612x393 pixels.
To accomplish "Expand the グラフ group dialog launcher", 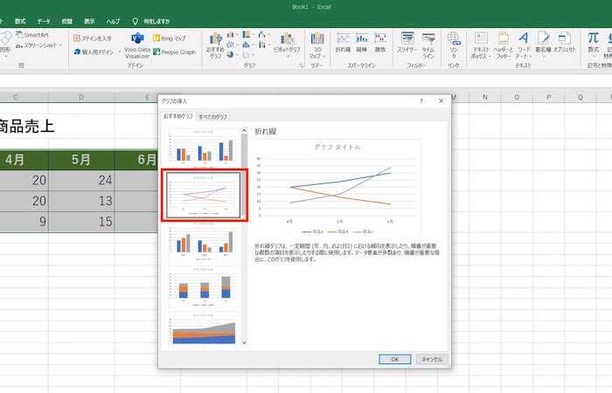I will tap(302, 65).
